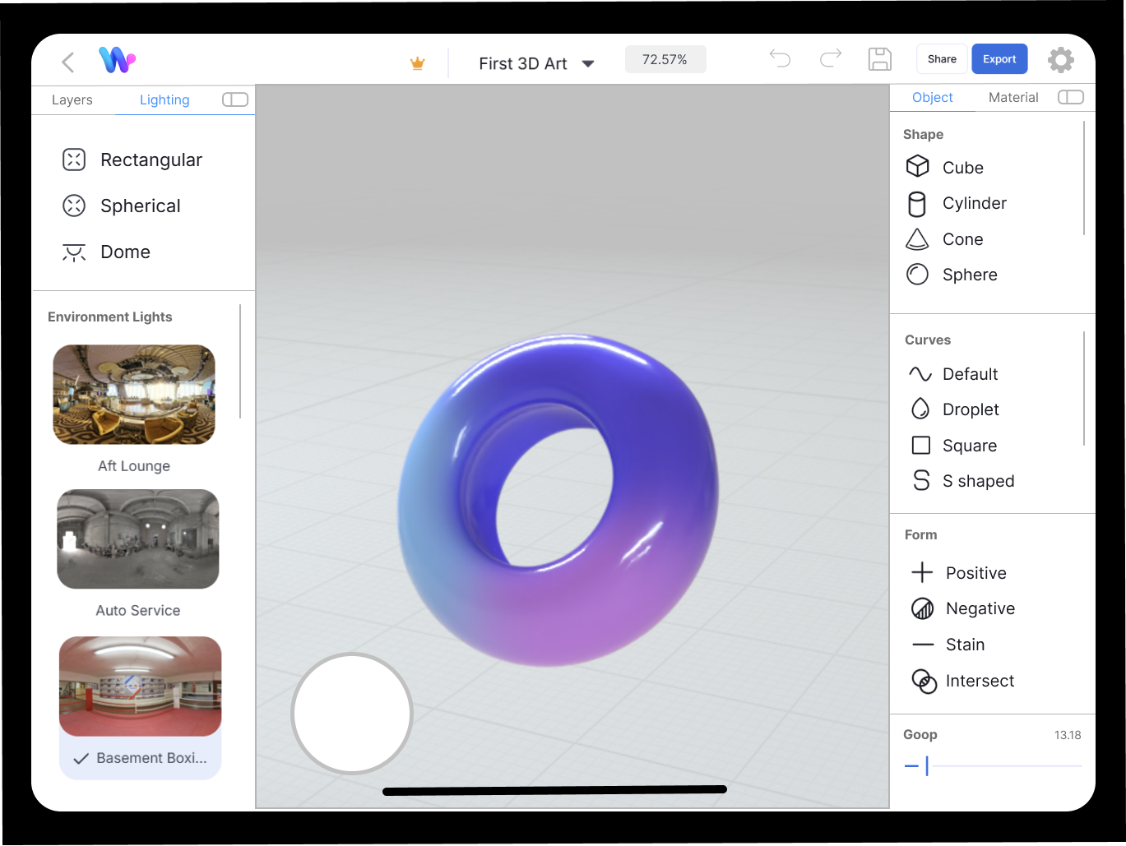Choose the Droplet curve
The image size is (1126, 846).
(970, 409)
